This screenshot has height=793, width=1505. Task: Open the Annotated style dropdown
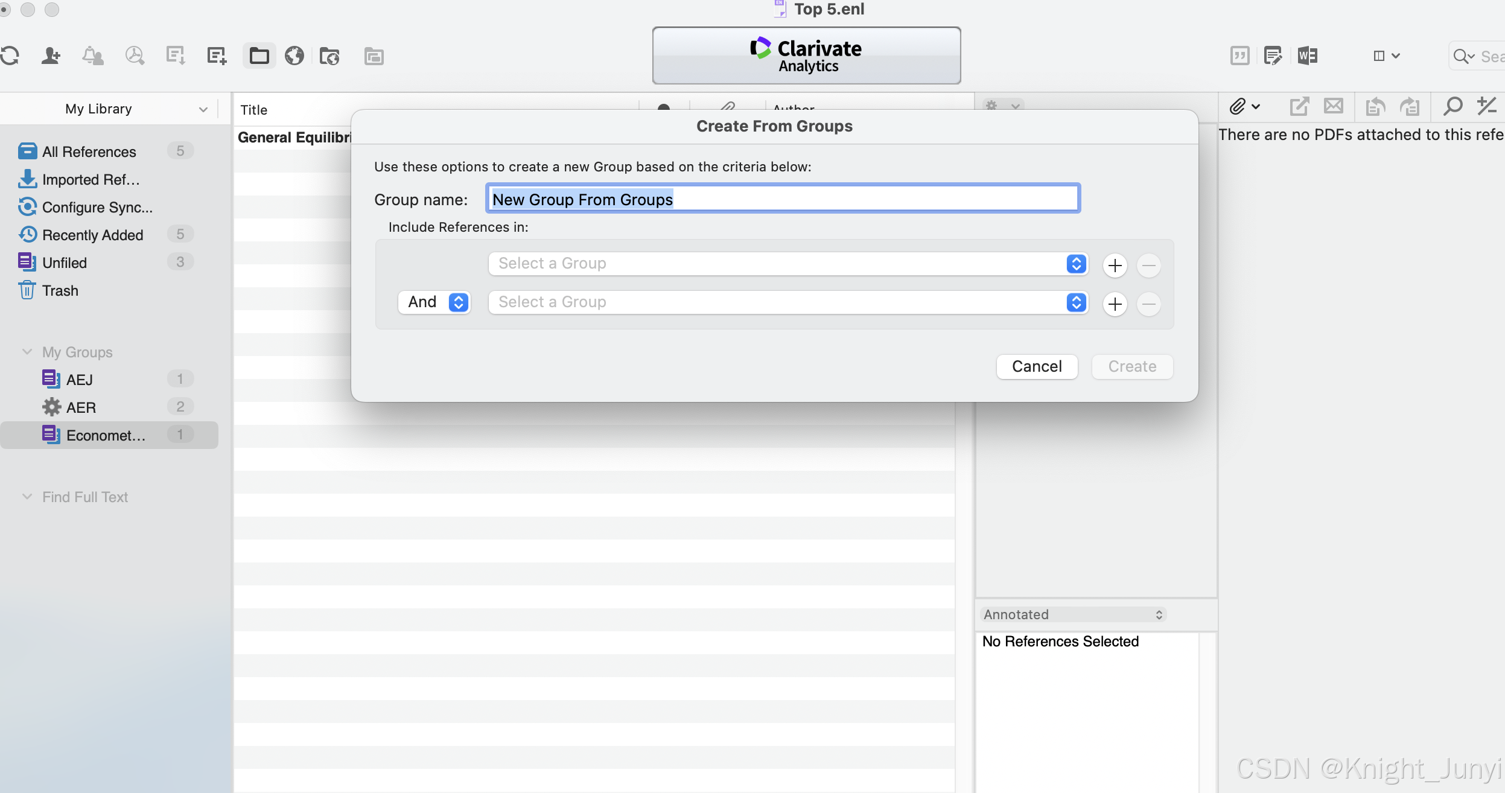point(1073,615)
